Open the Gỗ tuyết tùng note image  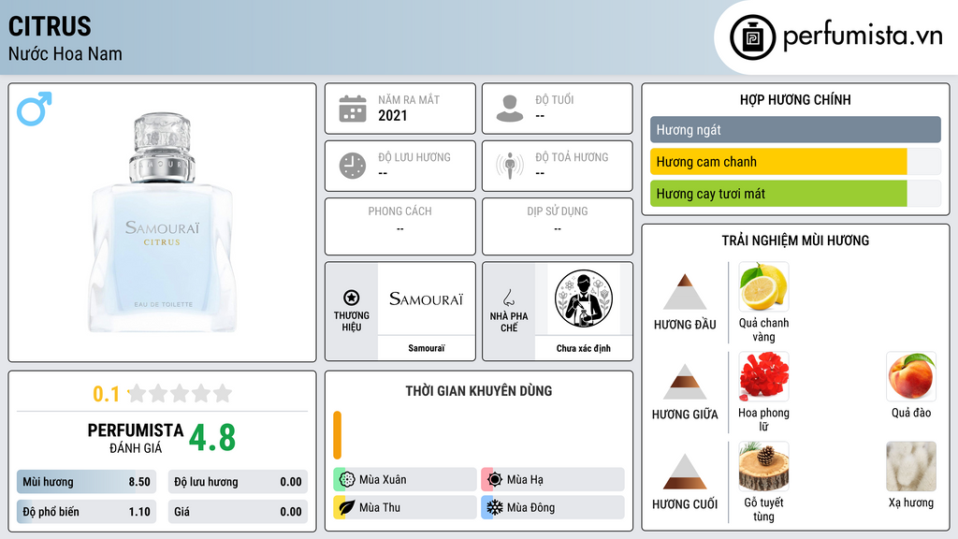[x=763, y=466]
